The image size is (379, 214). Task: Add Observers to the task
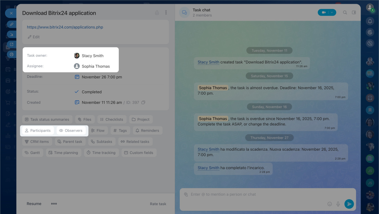point(71,131)
